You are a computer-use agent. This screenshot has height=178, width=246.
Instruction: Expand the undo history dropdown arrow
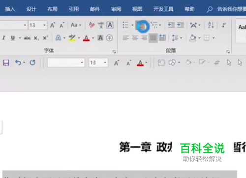point(24,63)
